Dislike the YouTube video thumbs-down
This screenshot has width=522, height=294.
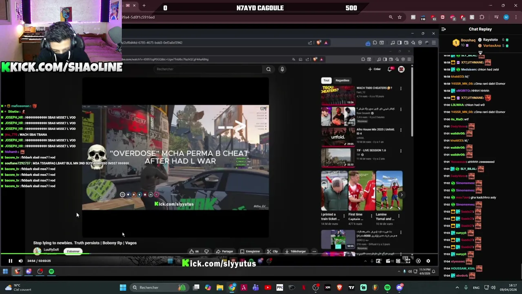coord(206,252)
